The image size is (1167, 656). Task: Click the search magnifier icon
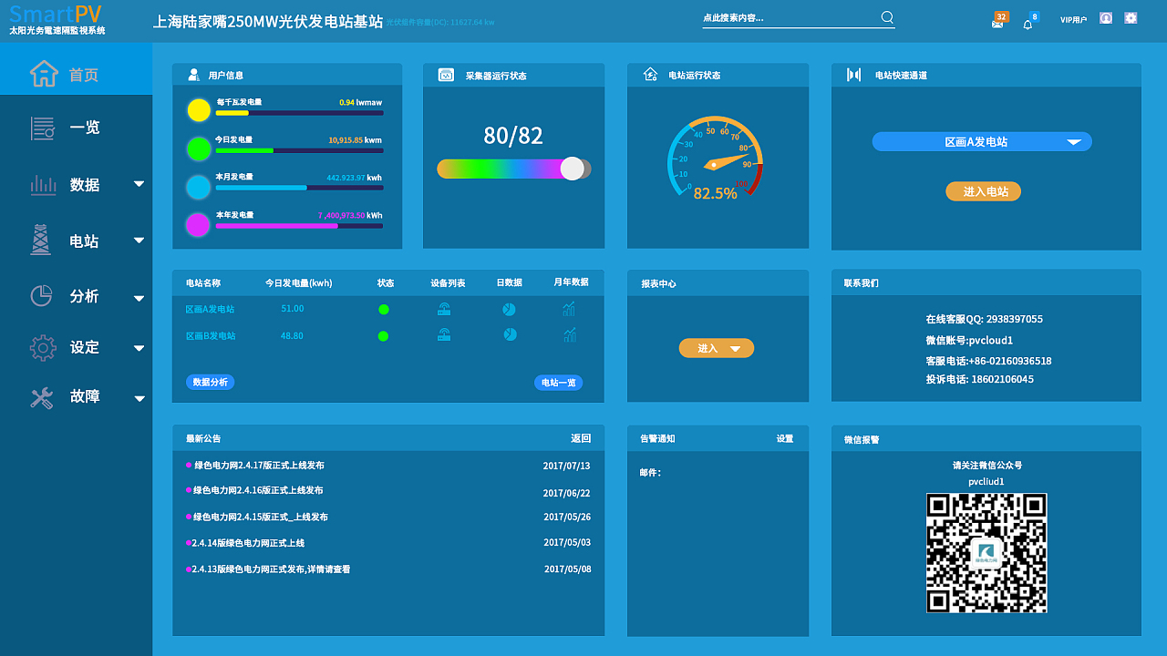coord(887,17)
